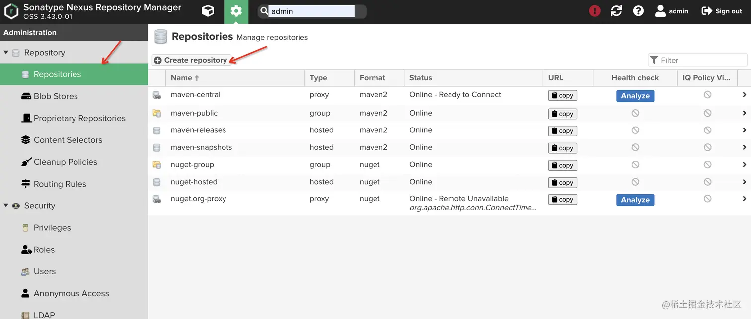This screenshot has width=751, height=319.
Task: Sign out of Nexus
Action: point(721,11)
